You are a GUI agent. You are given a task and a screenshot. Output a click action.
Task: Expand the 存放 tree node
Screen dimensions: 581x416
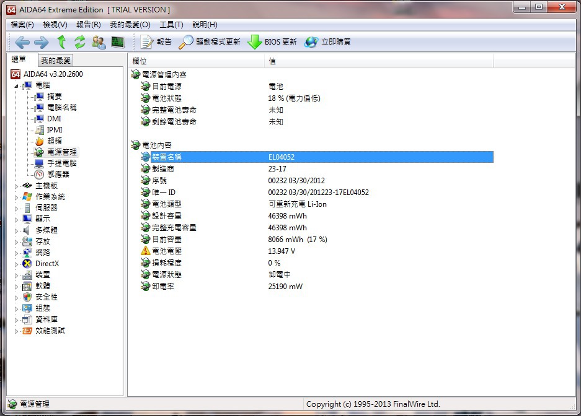(x=16, y=242)
